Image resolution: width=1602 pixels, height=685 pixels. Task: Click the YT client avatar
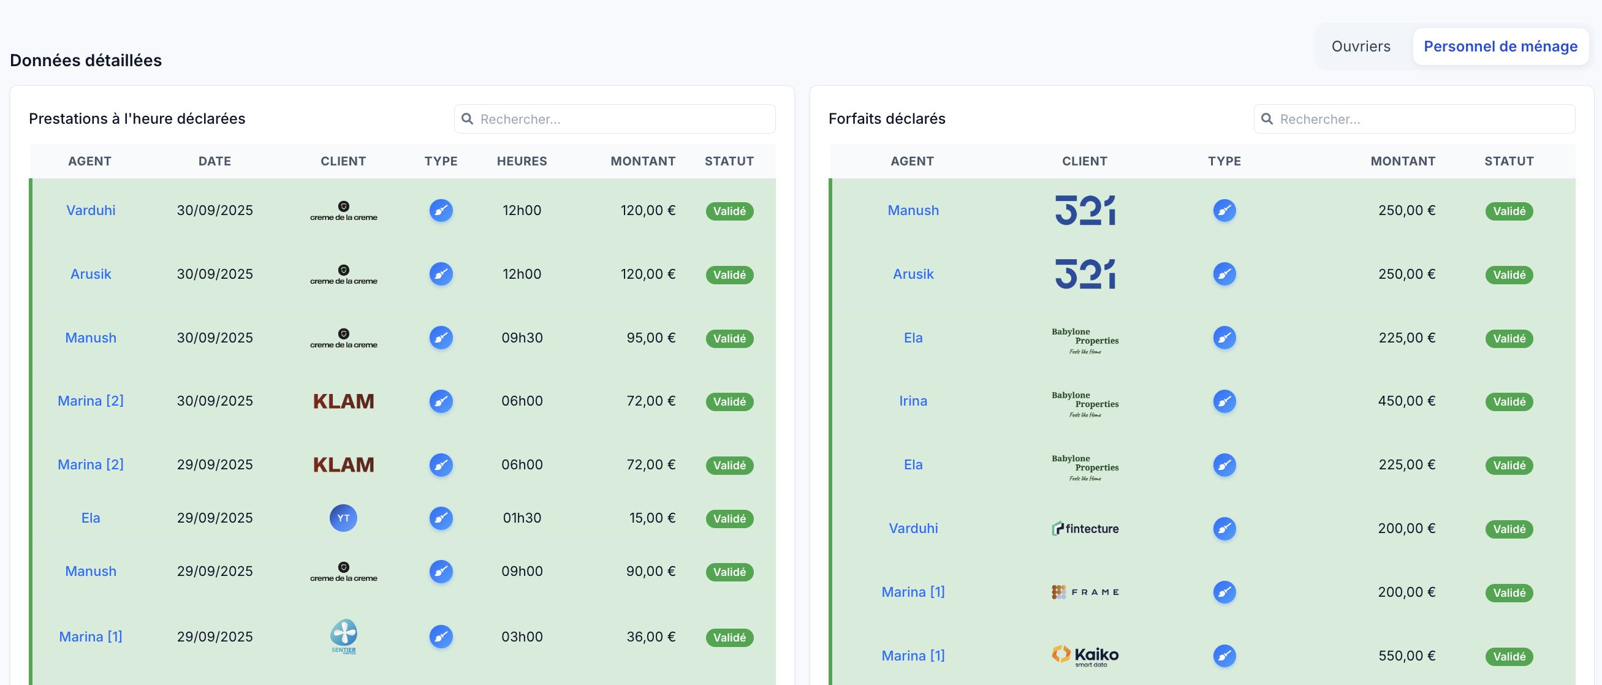click(343, 518)
